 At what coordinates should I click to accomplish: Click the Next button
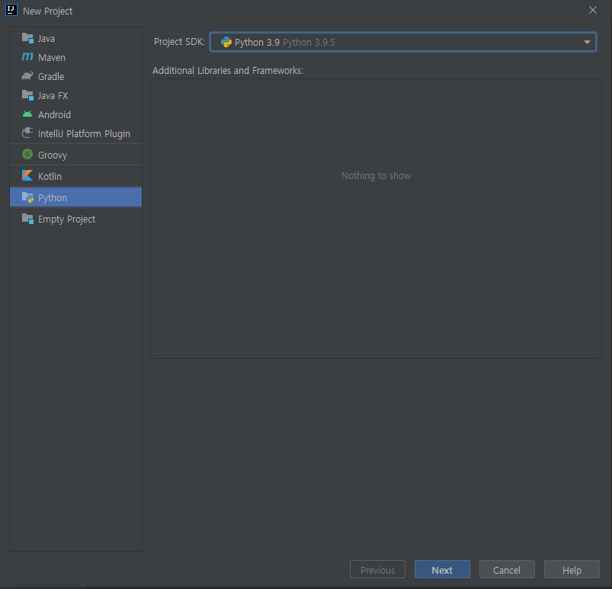442,569
